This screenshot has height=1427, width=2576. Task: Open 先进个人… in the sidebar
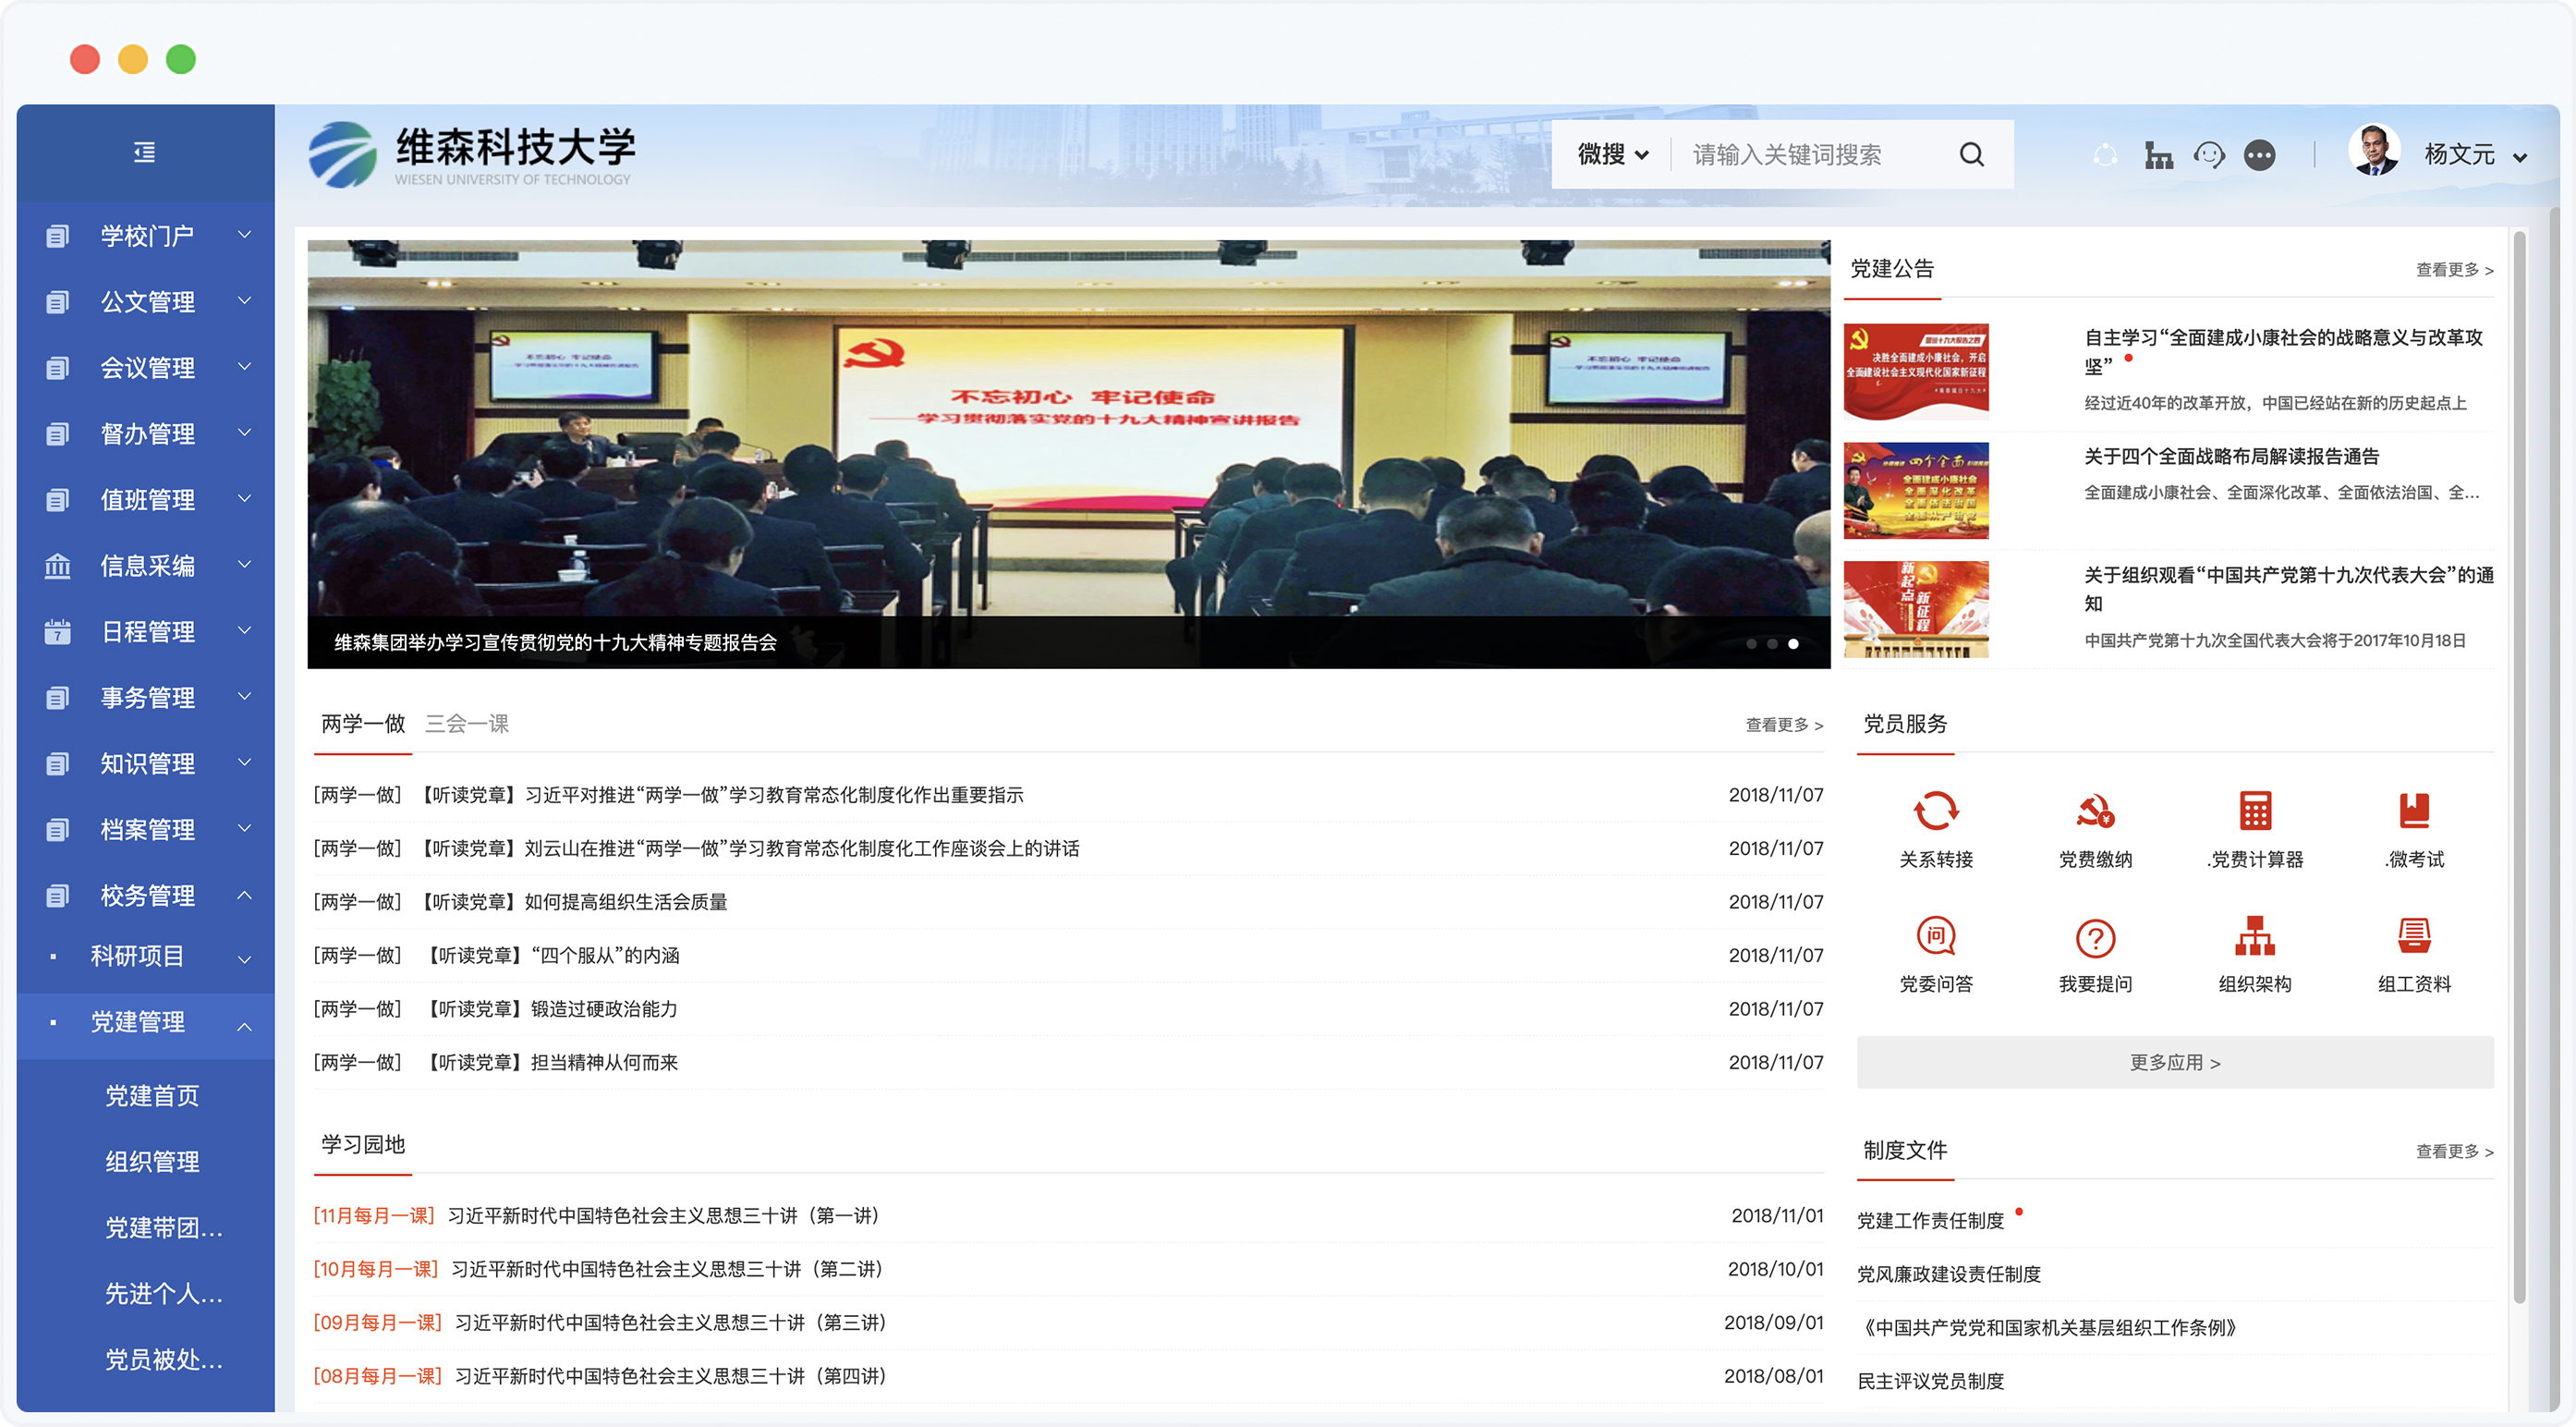(164, 1294)
